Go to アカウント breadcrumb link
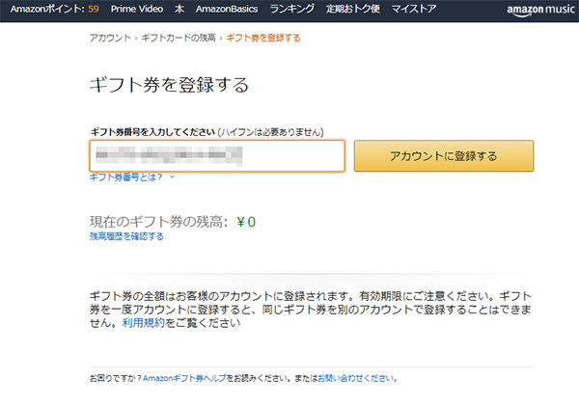Viewport: 579px width, 407px height. 110,38
